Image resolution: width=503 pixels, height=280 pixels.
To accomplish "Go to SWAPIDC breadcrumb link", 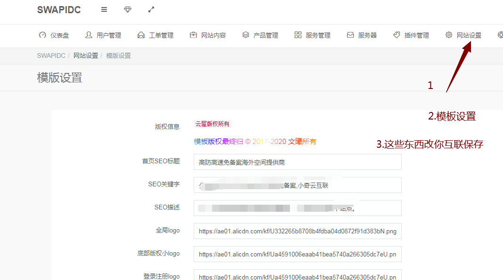I will (51, 56).
